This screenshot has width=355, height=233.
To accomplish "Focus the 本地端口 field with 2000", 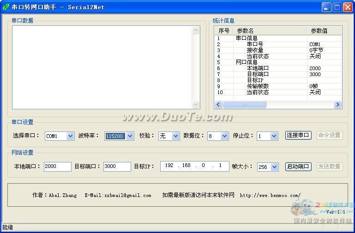I will coord(58,167).
